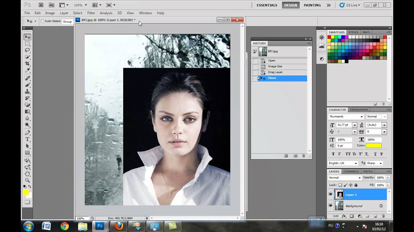Select the Blur tool

pyautogui.click(x=27, y=118)
